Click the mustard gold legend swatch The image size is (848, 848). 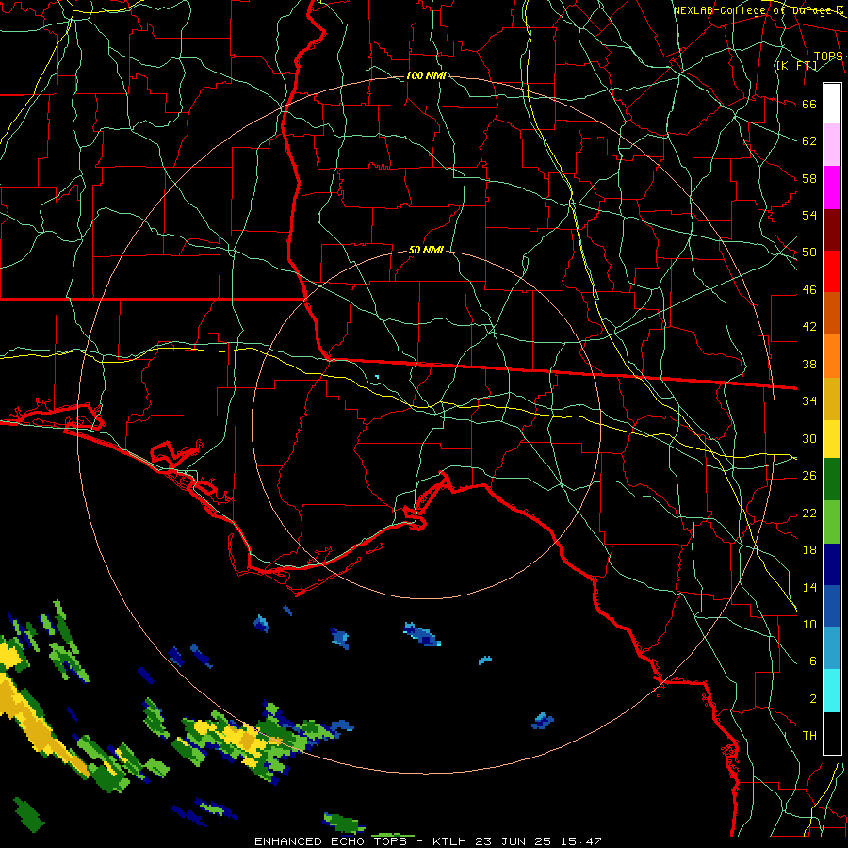tap(832, 398)
